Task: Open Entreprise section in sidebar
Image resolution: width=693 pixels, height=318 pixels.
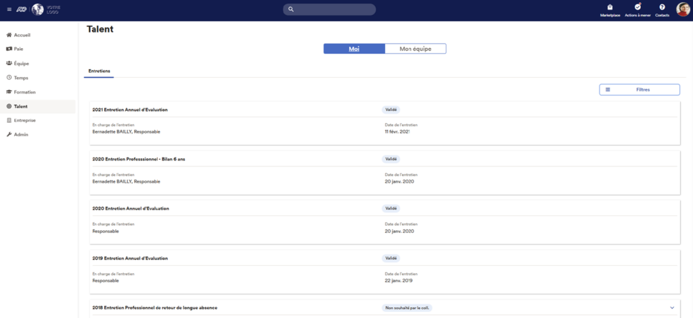Action: (x=24, y=120)
